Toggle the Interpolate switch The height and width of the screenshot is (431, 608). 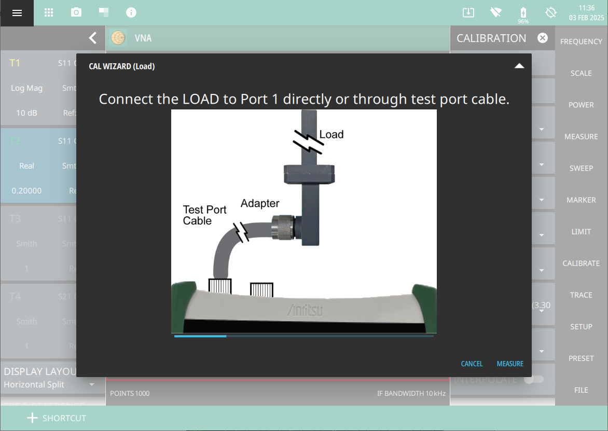pos(533,379)
